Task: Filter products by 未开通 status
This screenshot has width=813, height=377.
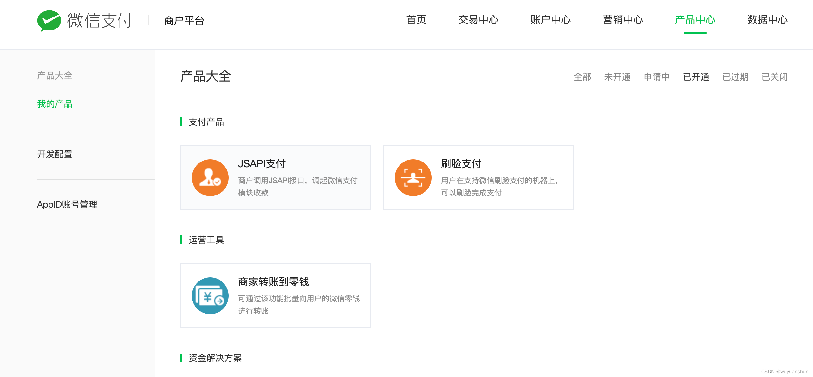Action: click(617, 77)
